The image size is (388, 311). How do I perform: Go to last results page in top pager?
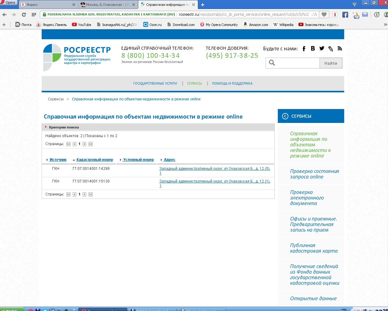click(x=90, y=144)
